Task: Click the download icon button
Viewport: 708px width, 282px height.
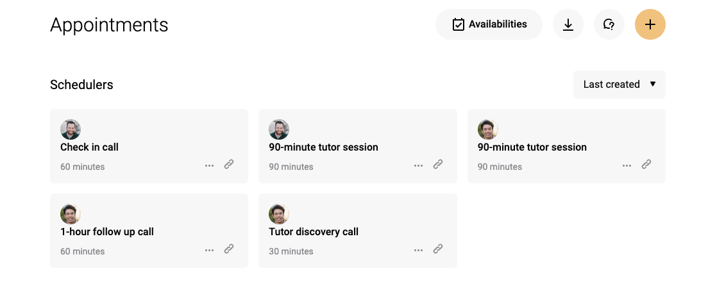Action: click(x=568, y=24)
